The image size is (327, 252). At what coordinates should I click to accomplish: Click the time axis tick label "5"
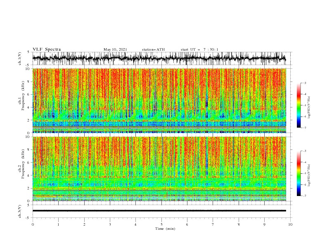click(161, 224)
